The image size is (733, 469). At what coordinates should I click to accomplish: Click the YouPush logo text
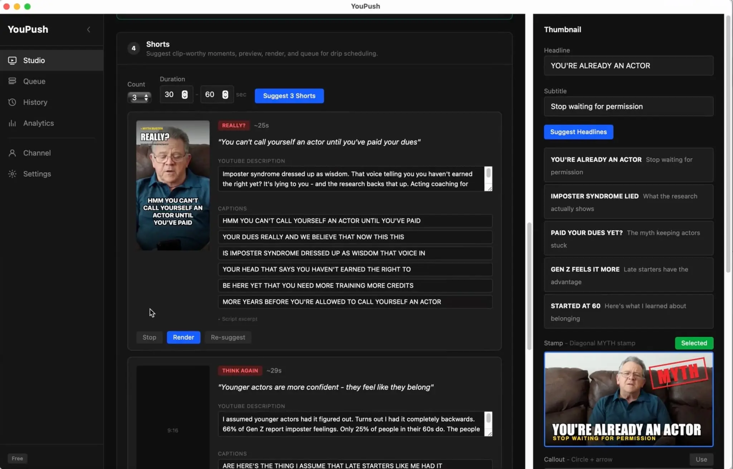(x=28, y=29)
